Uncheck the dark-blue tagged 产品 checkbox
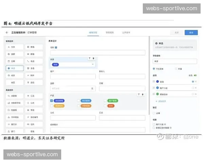This screenshot has width=204, height=163. [52, 101]
